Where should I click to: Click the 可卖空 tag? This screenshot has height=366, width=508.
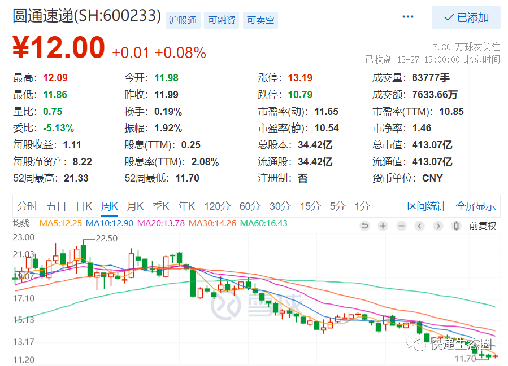pos(260,20)
